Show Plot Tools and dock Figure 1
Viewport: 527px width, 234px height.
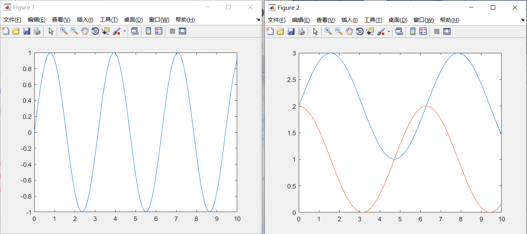pyautogui.click(x=183, y=31)
